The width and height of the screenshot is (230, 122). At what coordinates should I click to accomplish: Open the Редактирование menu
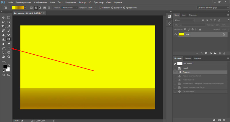23,2
